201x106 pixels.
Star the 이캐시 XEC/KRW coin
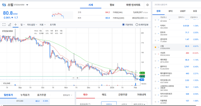(x=155, y=26)
